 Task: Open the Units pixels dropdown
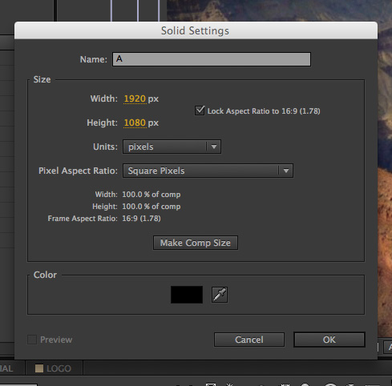point(172,147)
